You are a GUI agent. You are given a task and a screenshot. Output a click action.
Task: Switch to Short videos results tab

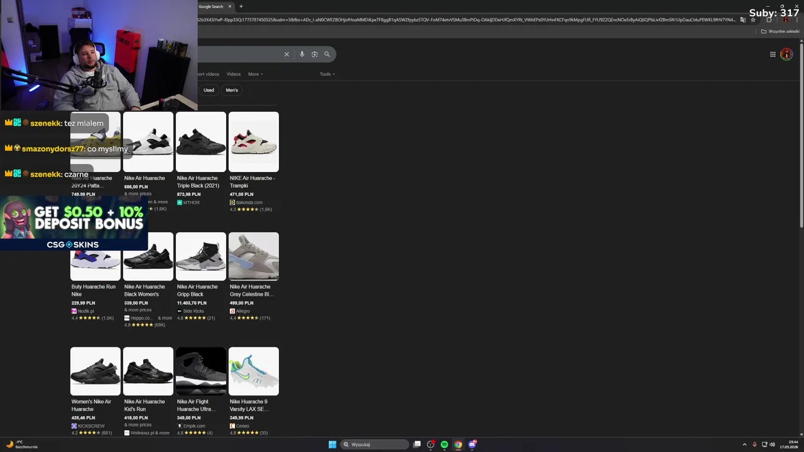[x=209, y=74]
